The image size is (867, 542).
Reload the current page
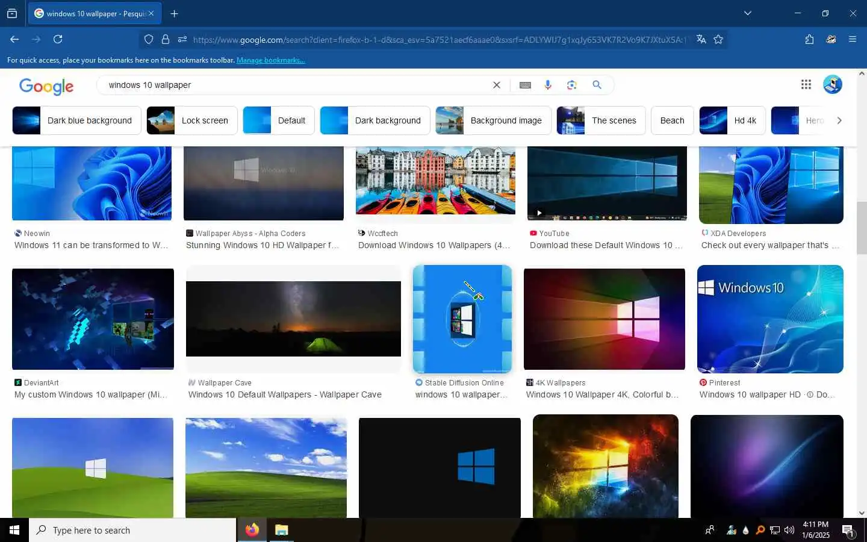58,39
